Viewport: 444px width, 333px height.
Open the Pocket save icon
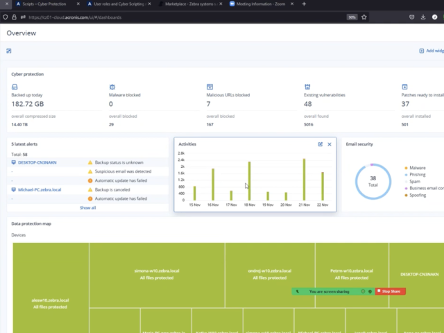[x=411, y=17]
